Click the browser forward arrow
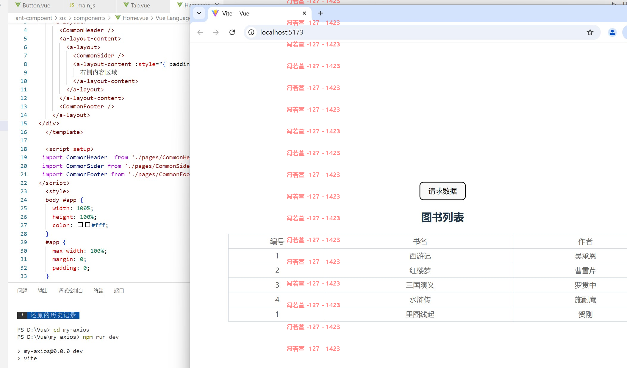 coord(216,32)
